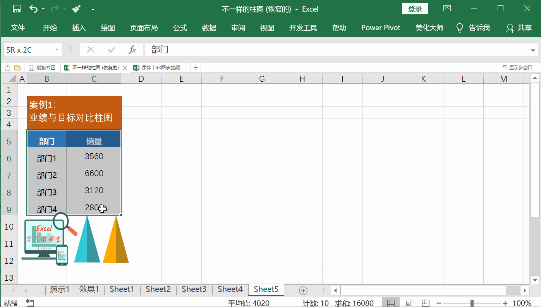Expand the formula bar with the chevron
Image resolution: width=541 pixels, height=307 pixels.
click(533, 50)
